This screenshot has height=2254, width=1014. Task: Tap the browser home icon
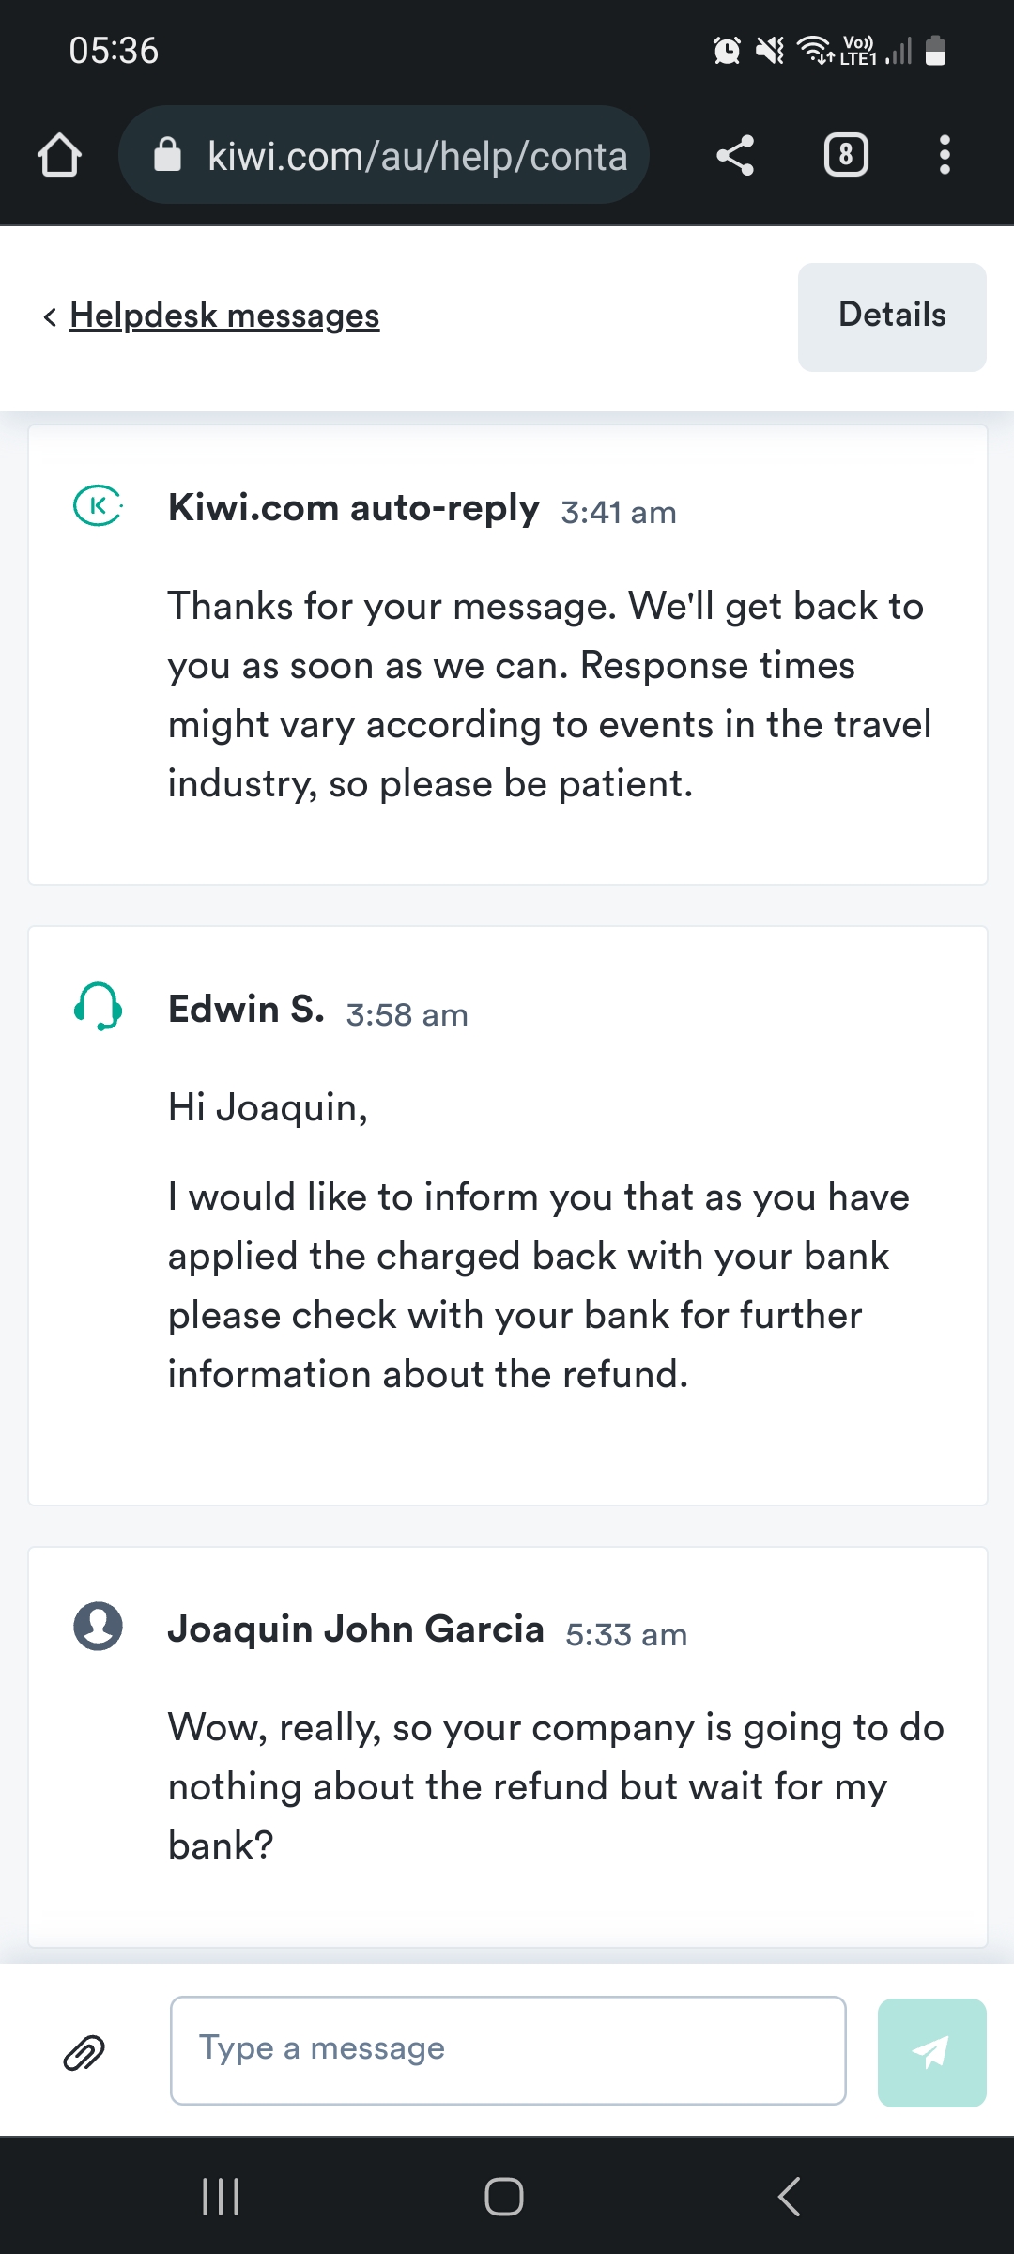click(x=59, y=155)
